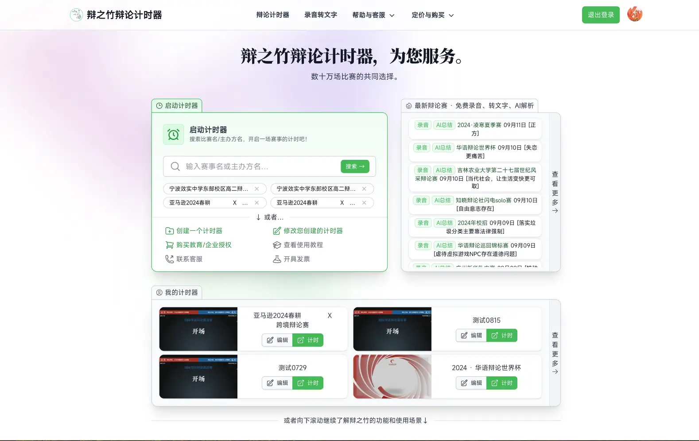Select the 我的计时器 tab

pos(177,293)
